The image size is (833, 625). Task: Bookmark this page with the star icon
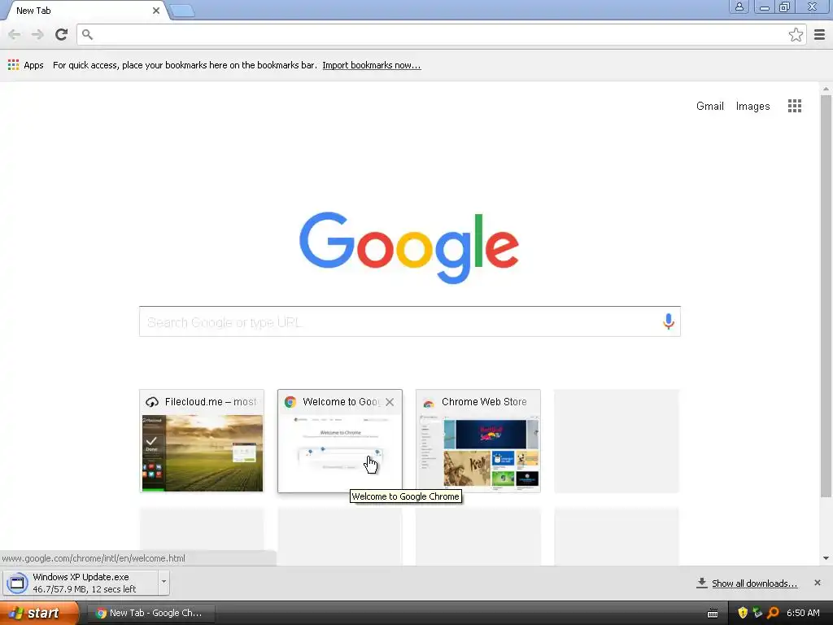[796, 34]
